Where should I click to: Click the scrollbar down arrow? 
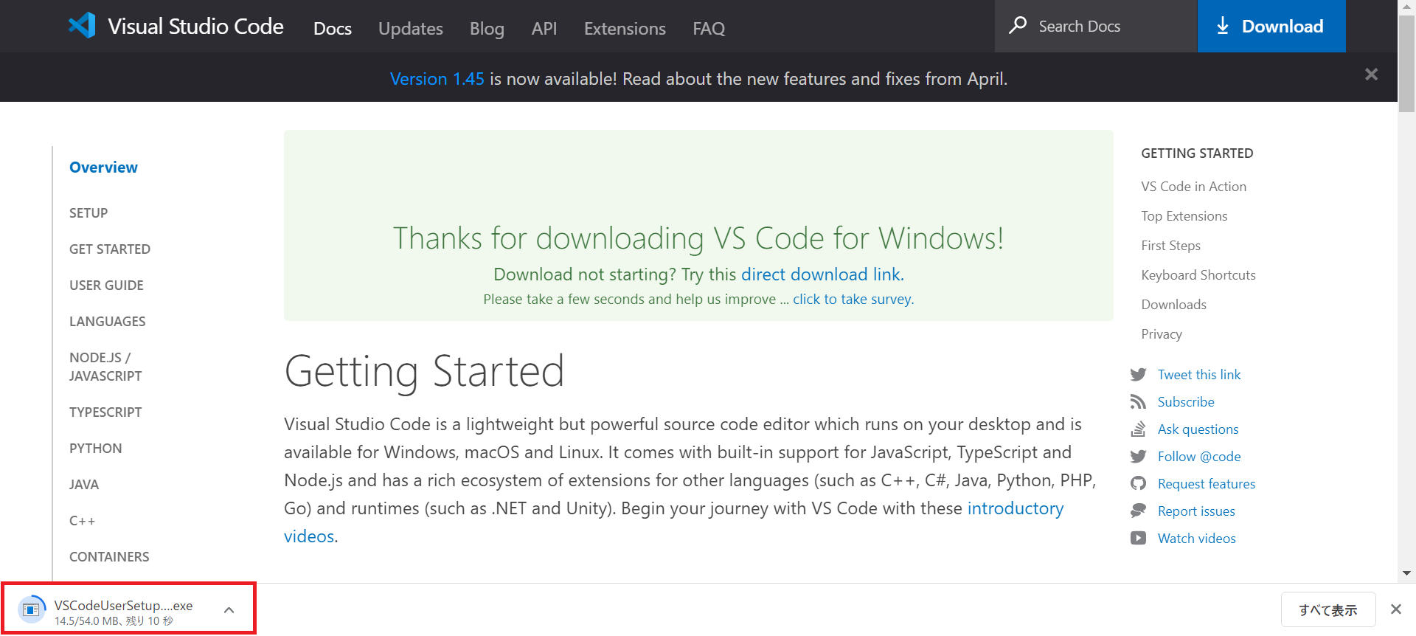tap(1406, 573)
